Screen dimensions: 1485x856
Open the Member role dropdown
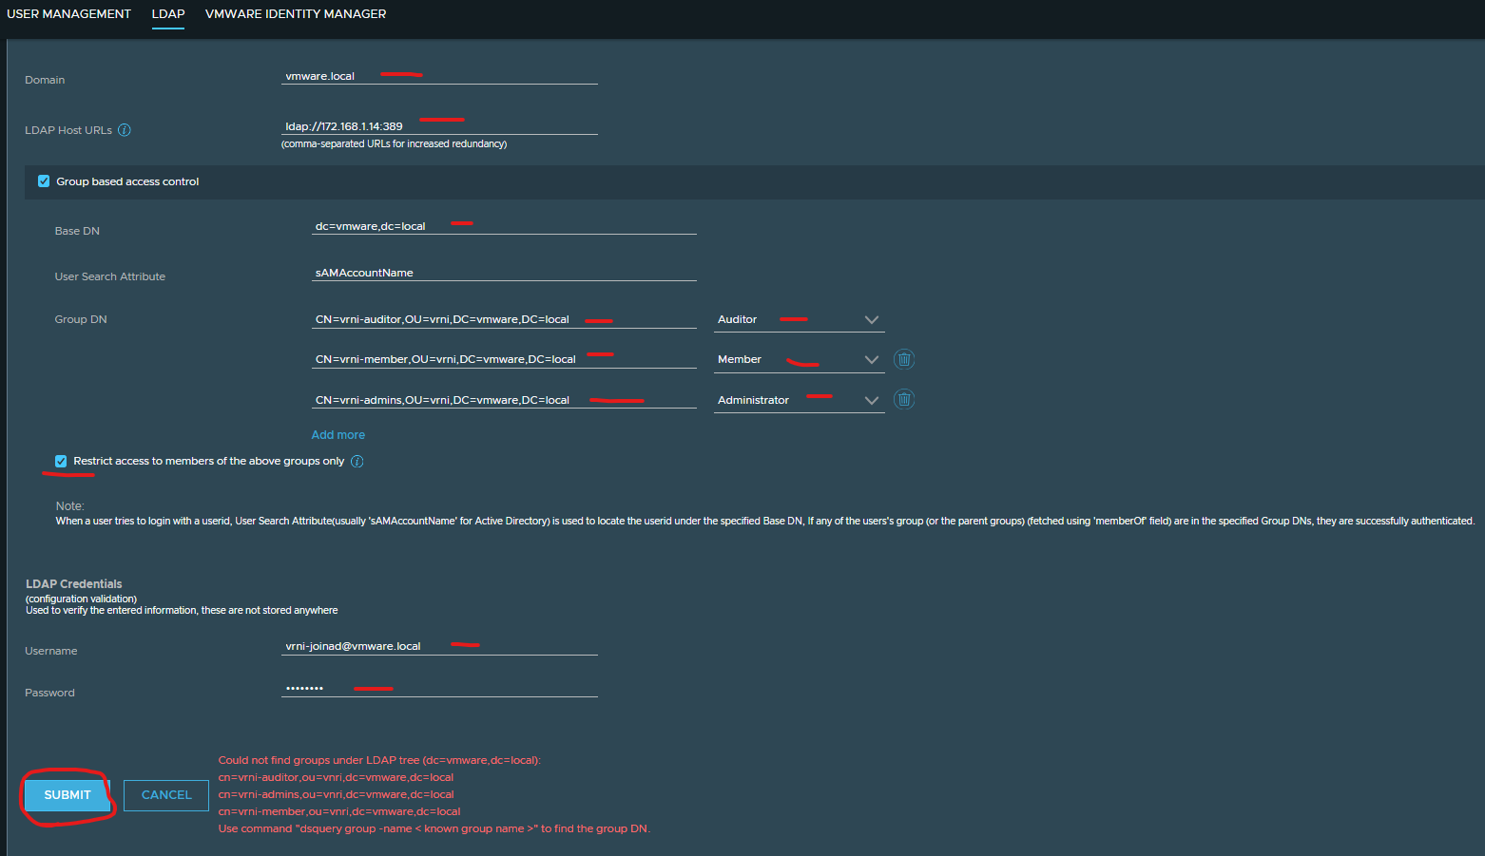coord(800,360)
